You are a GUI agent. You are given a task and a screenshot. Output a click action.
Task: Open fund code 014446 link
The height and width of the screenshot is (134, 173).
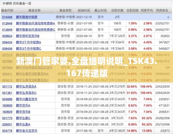point(7,17)
